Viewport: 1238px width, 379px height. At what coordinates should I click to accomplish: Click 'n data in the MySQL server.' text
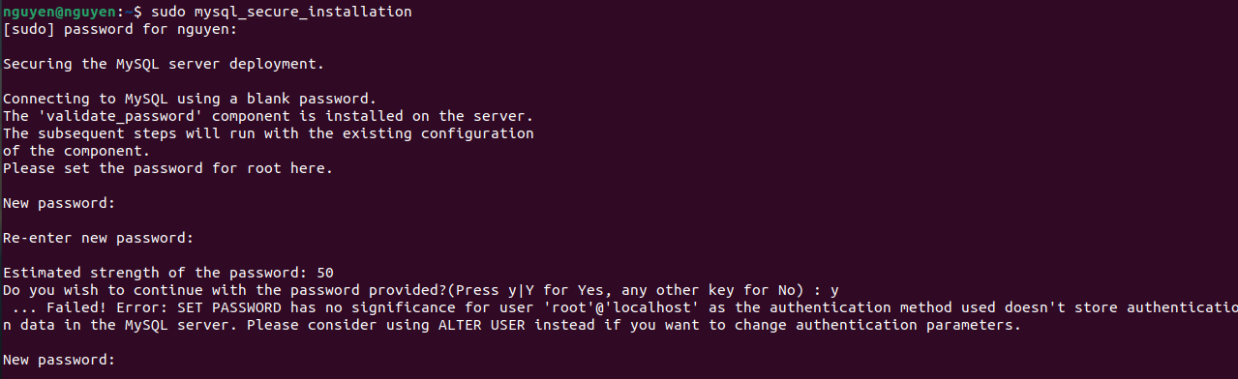120,325
